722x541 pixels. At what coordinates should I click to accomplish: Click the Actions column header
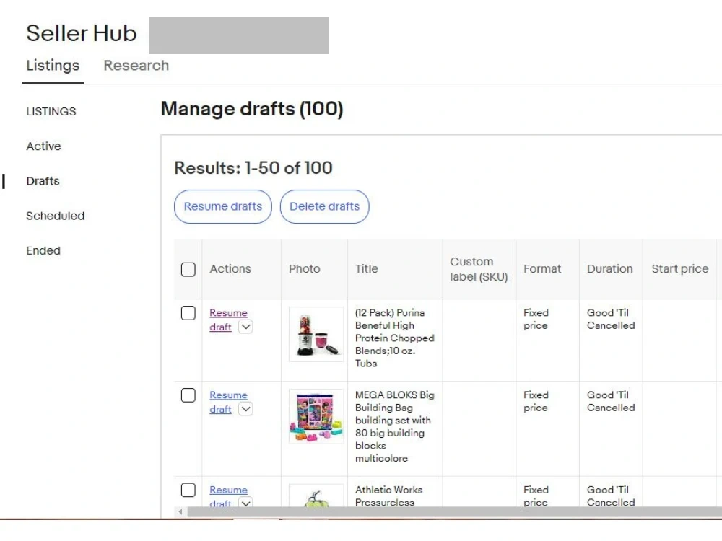click(x=231, y=269)
